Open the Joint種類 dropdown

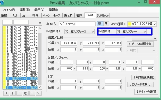tap(142, 24)
